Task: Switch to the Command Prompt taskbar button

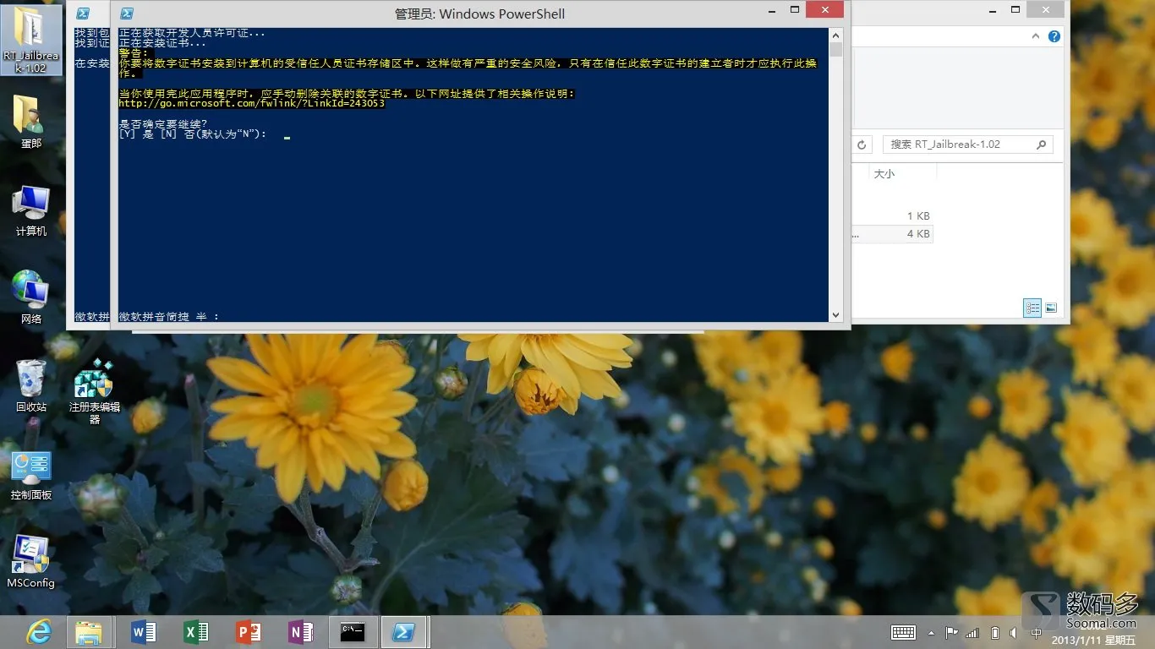Action: tap(353, 632)
